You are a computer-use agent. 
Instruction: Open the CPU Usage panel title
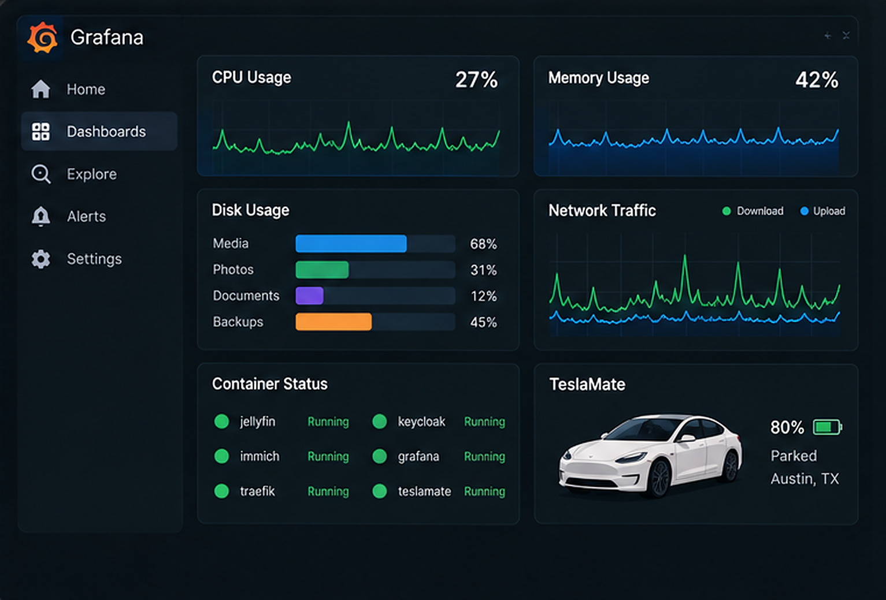251,78
